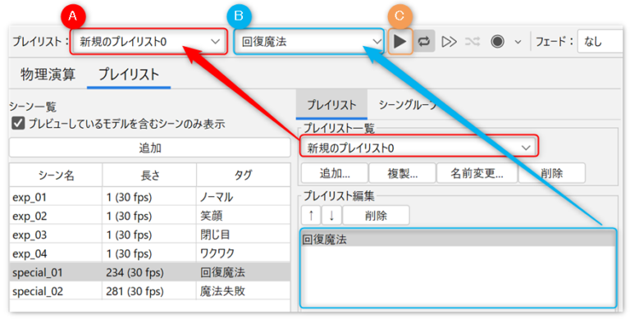Click the wide 追加 button under scene list
The image size is (630, 319).
pyautogui.click(x=149, y=148)
